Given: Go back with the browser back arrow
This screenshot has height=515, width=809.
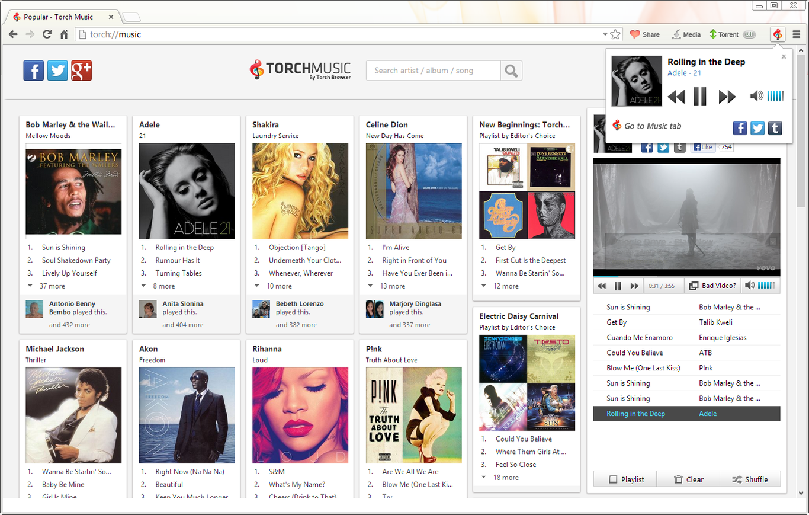Looking at the screenshot, I should pyautogui.click(x=13, y=34).
